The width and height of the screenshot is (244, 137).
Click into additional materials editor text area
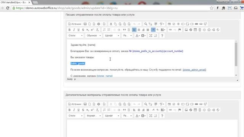tap(152, 128)
